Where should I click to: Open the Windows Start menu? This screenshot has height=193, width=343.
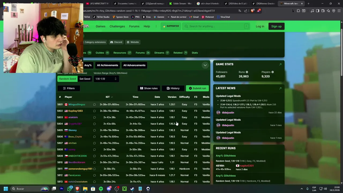(x=6, y=189)
